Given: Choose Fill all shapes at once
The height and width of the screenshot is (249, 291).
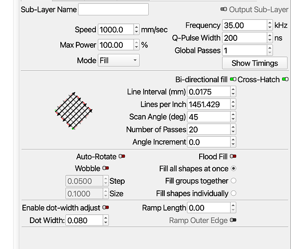Looking at the screenshot, I should pos(234,168).
